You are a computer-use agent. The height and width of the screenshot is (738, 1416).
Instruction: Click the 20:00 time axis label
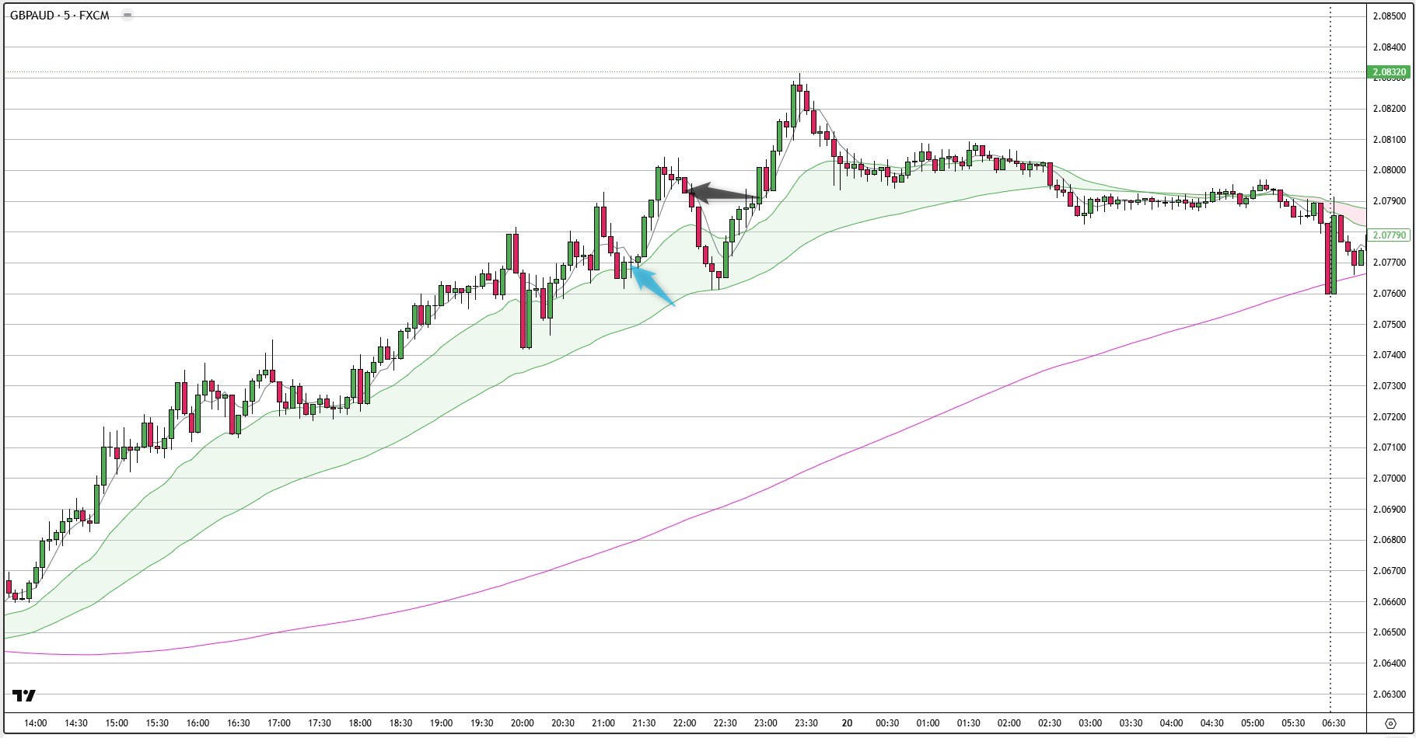pos(523,723)
